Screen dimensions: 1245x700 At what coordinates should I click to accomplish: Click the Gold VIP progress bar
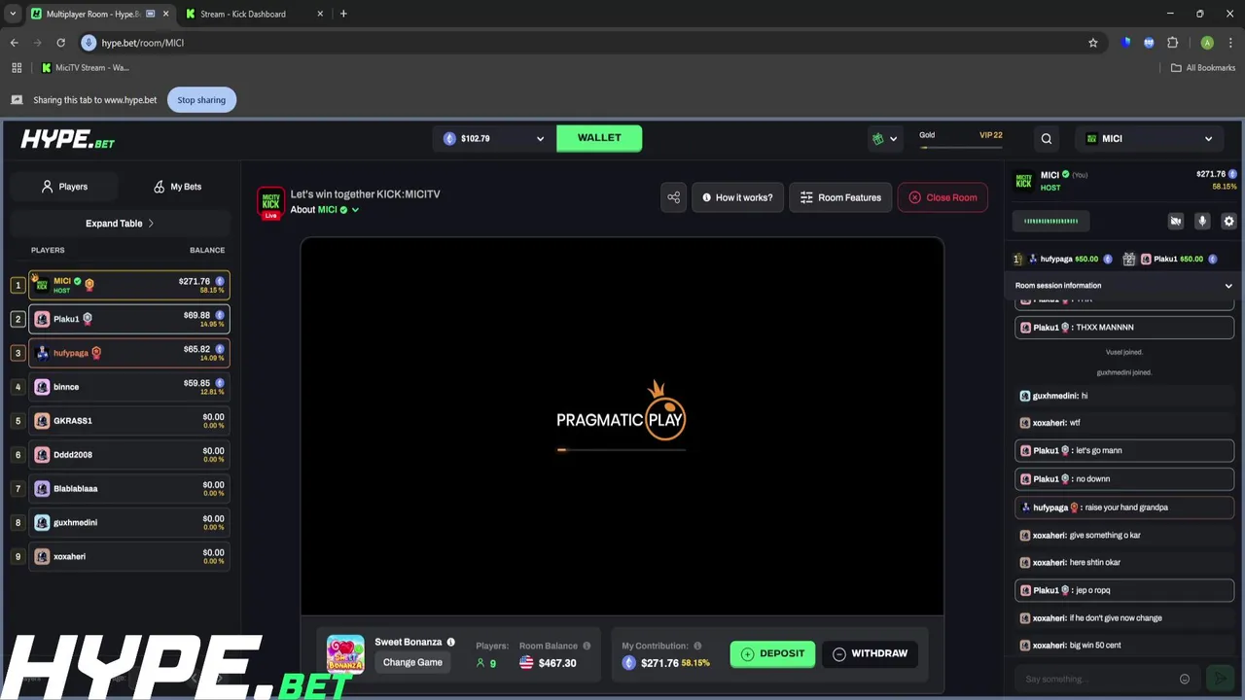(x=961, y=147)
